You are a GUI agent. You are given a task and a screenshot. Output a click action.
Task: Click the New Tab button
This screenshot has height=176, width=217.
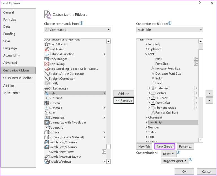(x=144, y=147)
